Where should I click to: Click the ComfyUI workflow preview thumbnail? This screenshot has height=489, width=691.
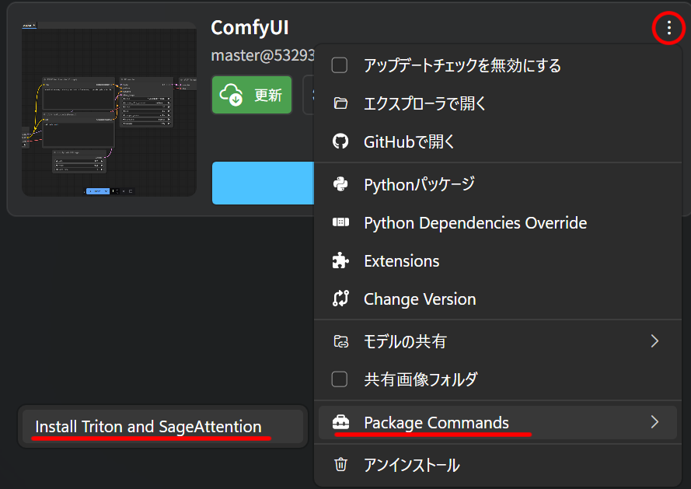pyautogui.click(x=109, y=110)
